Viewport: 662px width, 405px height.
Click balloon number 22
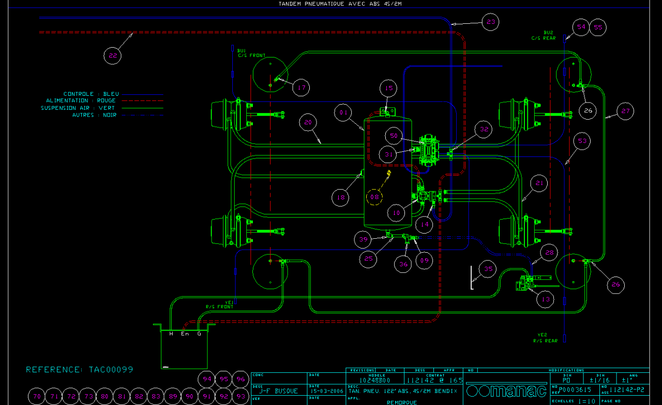(113, 55)
